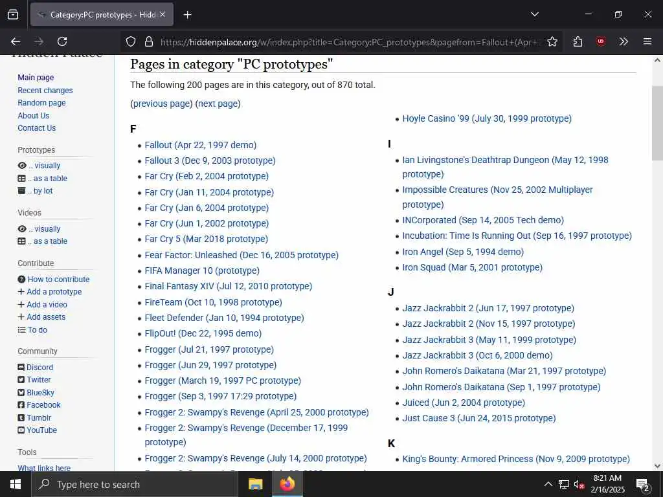View videos as a table icon
Image resolution: width=663 pixels, height=497 pixels.
pos(21,241)
